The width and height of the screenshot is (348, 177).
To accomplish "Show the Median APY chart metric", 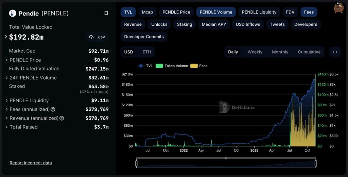I will click(x=214, y=24).
